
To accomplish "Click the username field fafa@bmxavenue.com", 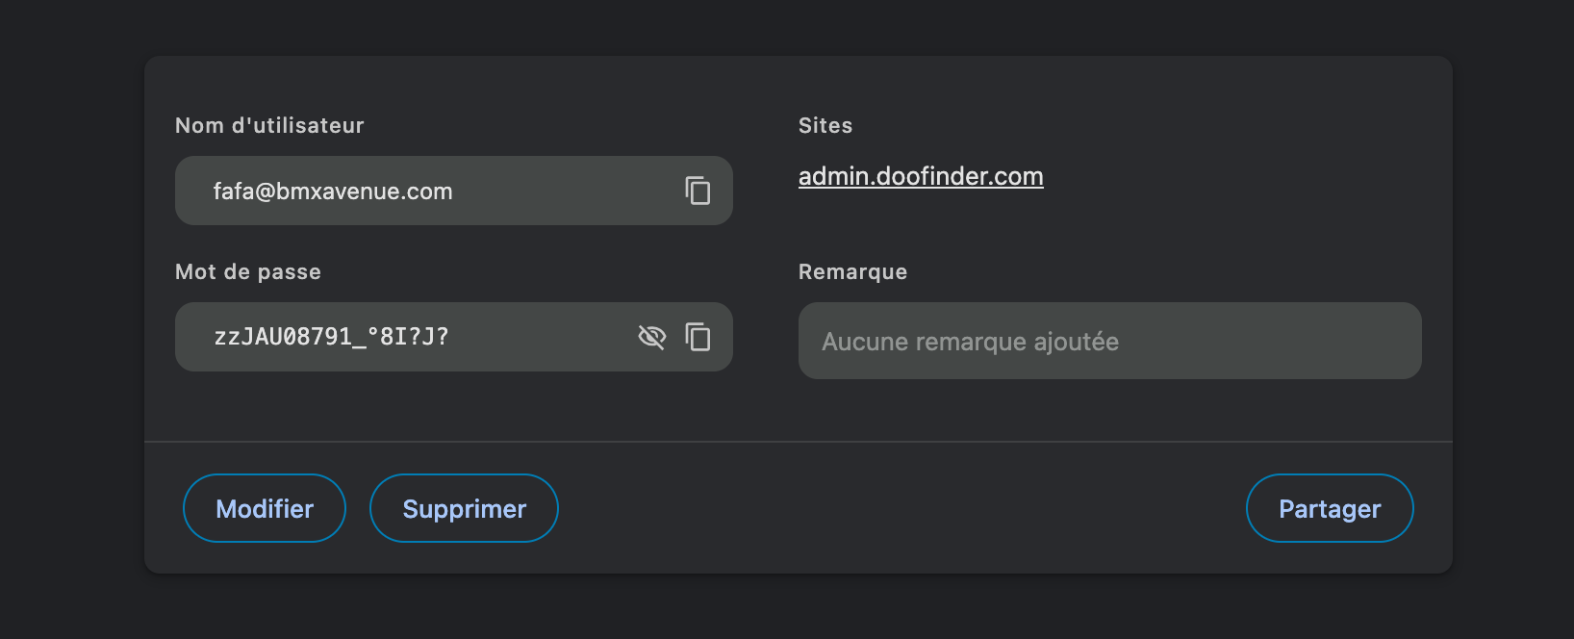I will pos(454,191).
